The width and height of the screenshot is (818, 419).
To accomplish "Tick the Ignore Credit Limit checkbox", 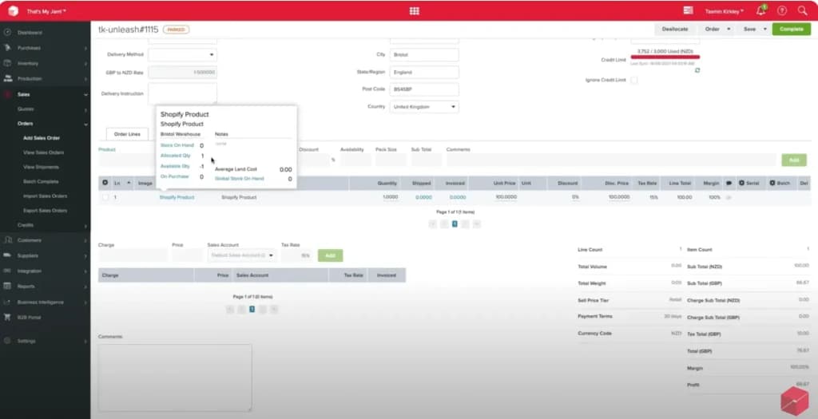I will click(x=633, y=81).
